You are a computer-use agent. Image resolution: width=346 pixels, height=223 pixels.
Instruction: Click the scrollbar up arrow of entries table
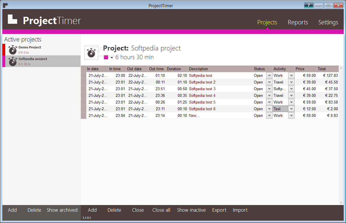pos(341,68)
